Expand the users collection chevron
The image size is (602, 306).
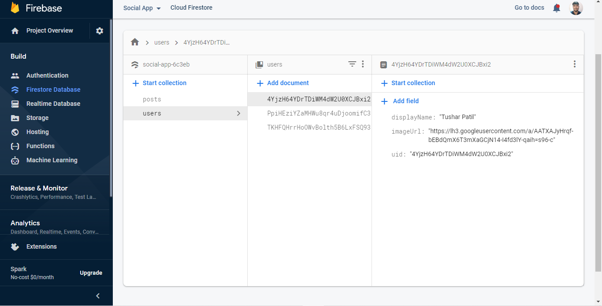[x=238, y=113]
